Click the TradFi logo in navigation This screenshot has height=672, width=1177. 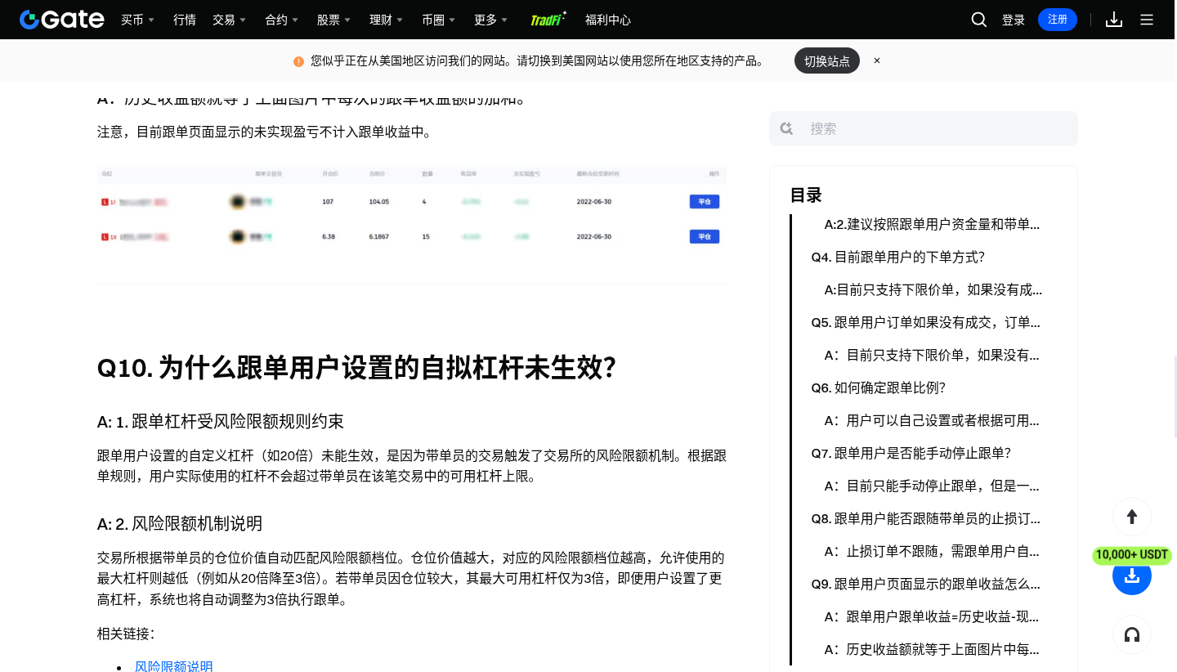click(548, 20)
